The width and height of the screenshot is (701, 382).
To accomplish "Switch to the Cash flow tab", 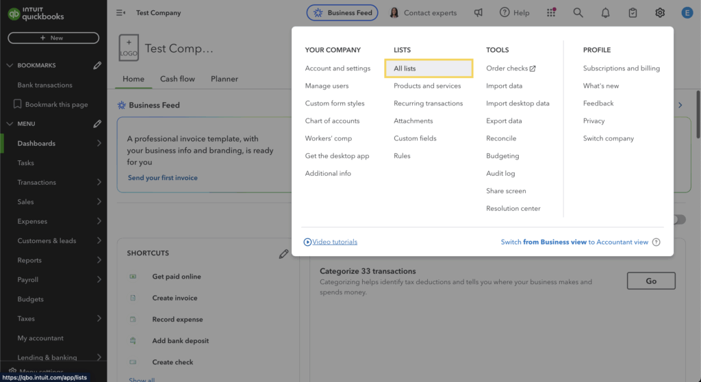I will (x=177, y=79).
